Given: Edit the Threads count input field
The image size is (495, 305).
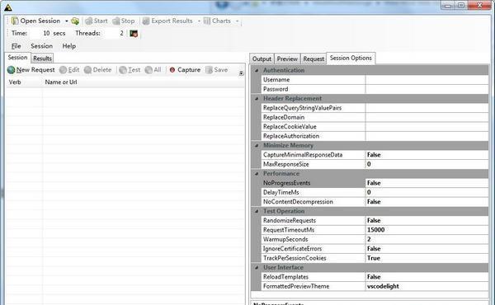Looking at the screenshot, I should (x=114, y=33).
